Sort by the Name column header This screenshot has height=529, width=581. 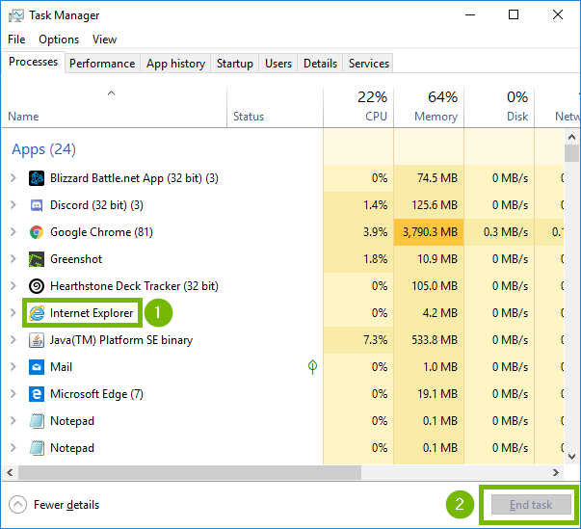pos(114,108)
